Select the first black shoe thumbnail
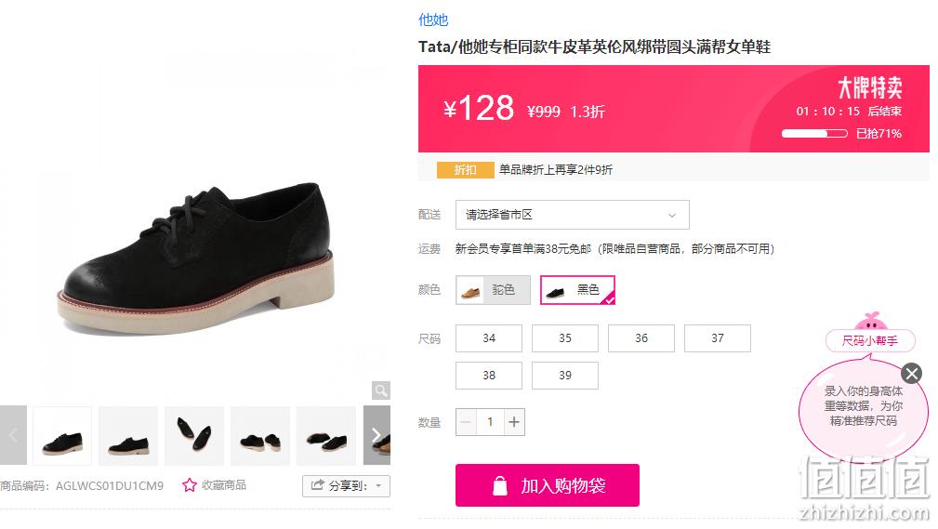The width and height of the screenshot is (938, 529). coord(62,435)
